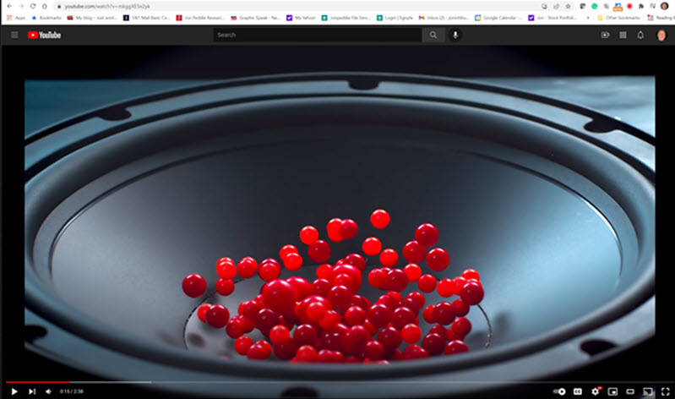Enable theater mode
675x399 pixels.
[x=630, y=391]
